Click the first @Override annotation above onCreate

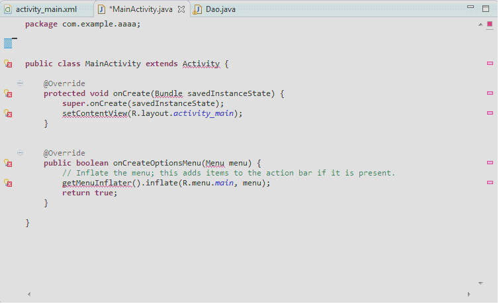pyautogui.click(x=64, y=83)
